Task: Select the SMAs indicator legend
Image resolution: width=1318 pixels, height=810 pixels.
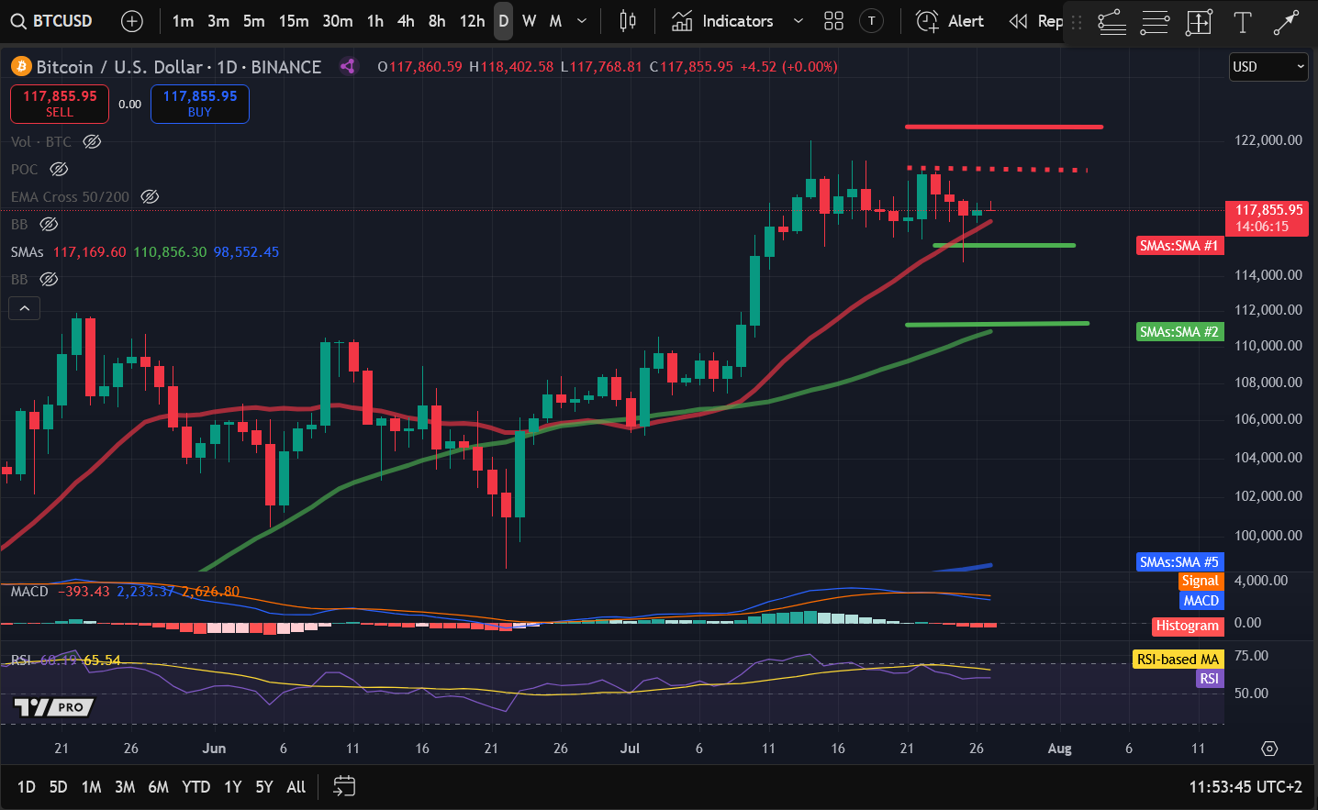Action: 28,251
